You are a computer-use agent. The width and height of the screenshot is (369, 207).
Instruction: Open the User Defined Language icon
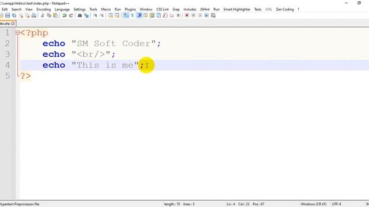(x=145, y=16)
